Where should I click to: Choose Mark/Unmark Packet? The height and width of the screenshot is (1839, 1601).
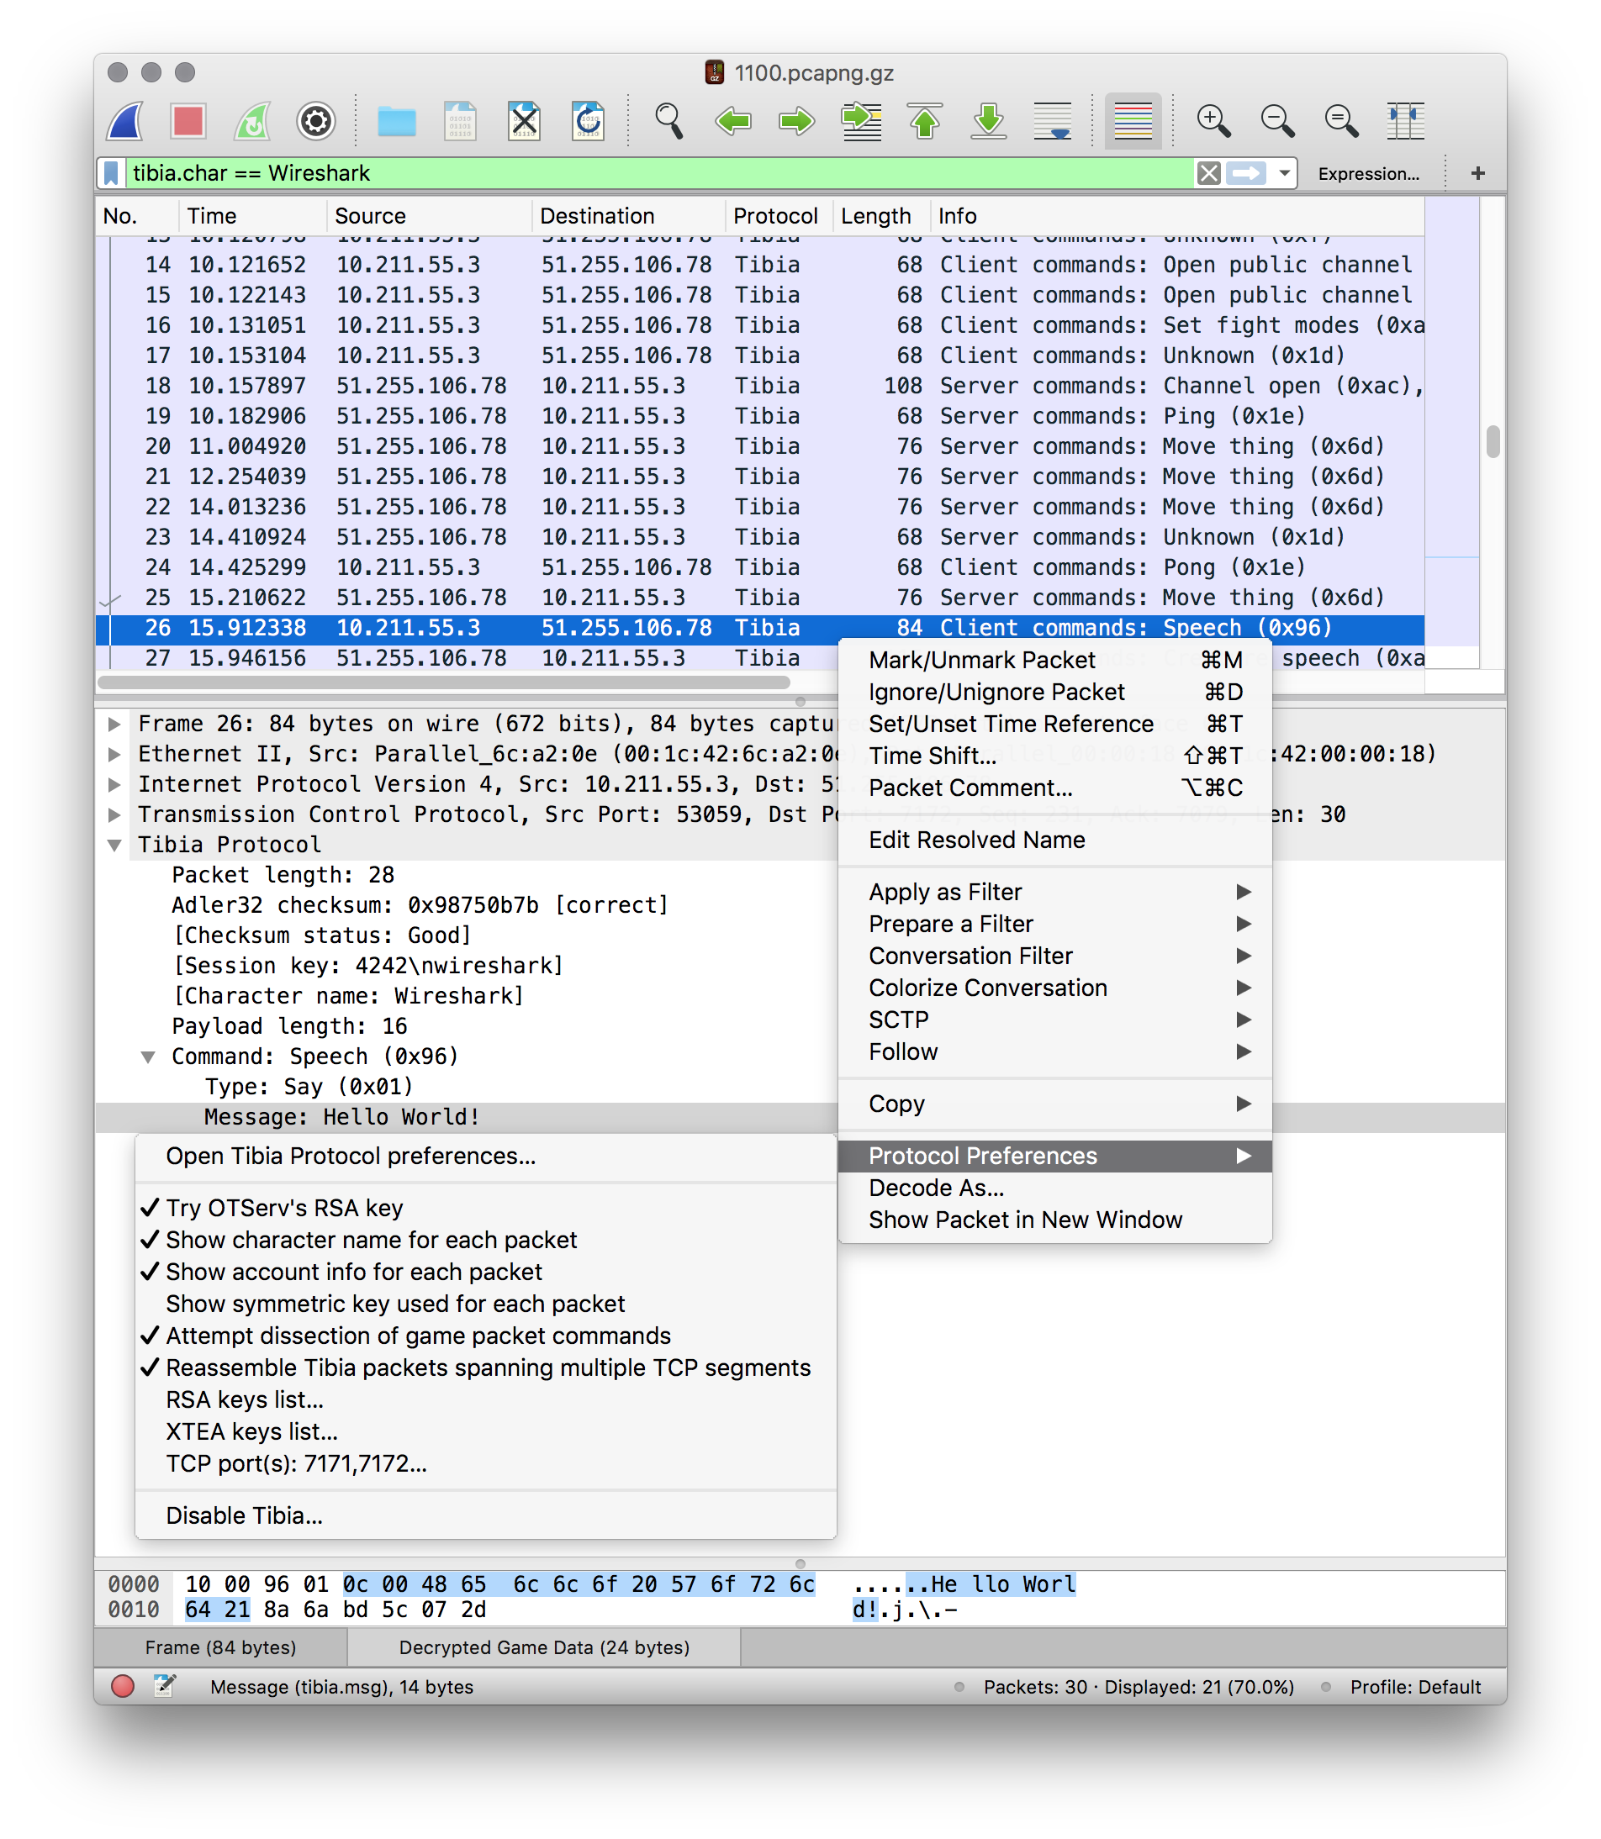(1055, 660)
